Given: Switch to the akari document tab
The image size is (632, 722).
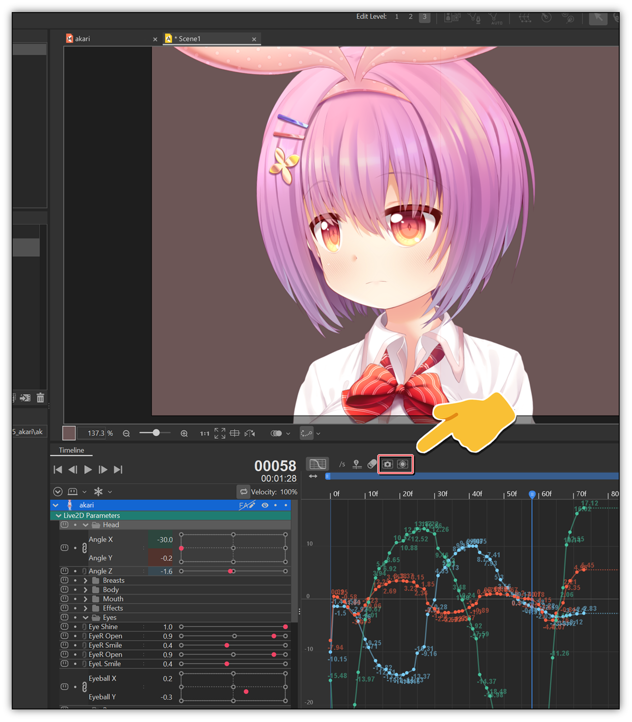Looking at the screenshot, I should click(x=82, y=39).
